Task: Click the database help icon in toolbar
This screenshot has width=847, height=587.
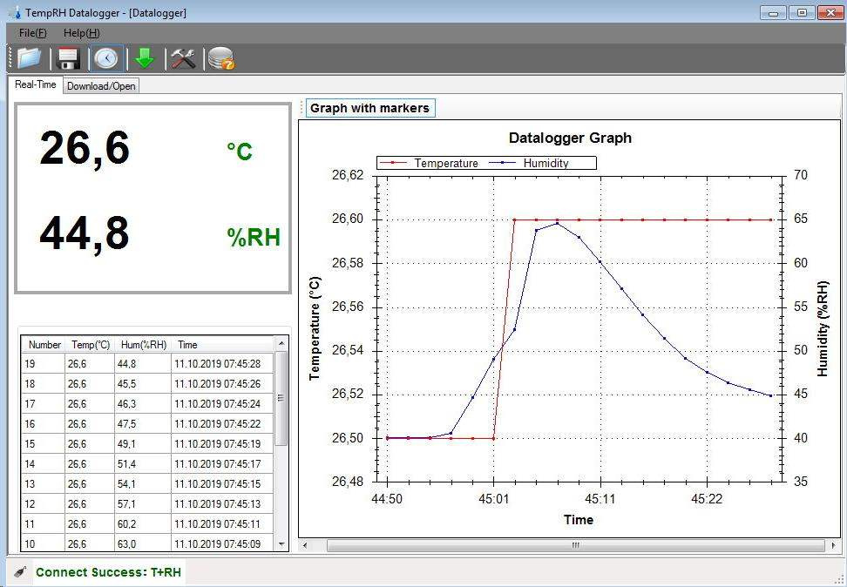Action: [x=221, y=58]
